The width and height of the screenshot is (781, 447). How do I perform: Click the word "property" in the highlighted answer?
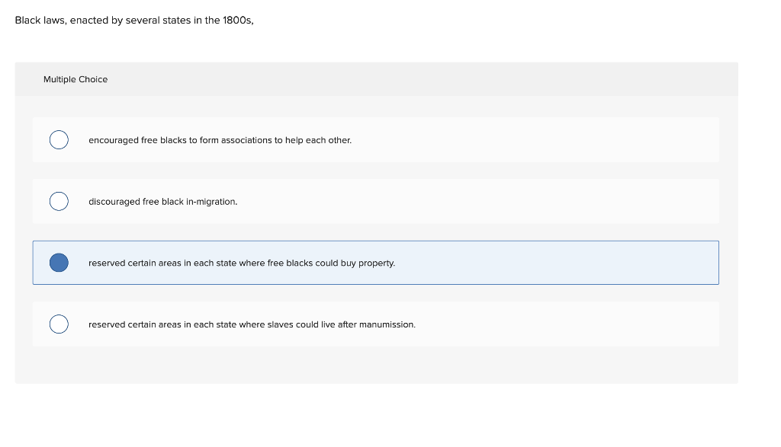click(x=378, y=263)
